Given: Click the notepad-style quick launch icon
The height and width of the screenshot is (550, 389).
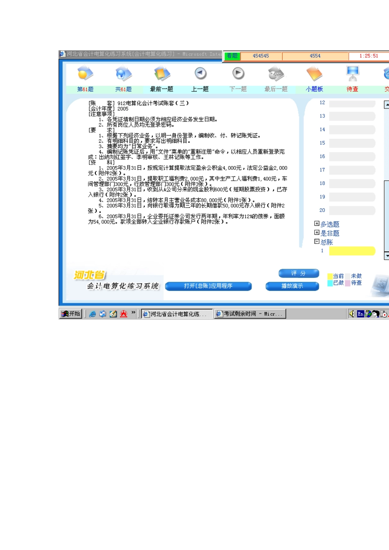Looking at the screenshot, I should pyautogui.click(x=113, y=314).
